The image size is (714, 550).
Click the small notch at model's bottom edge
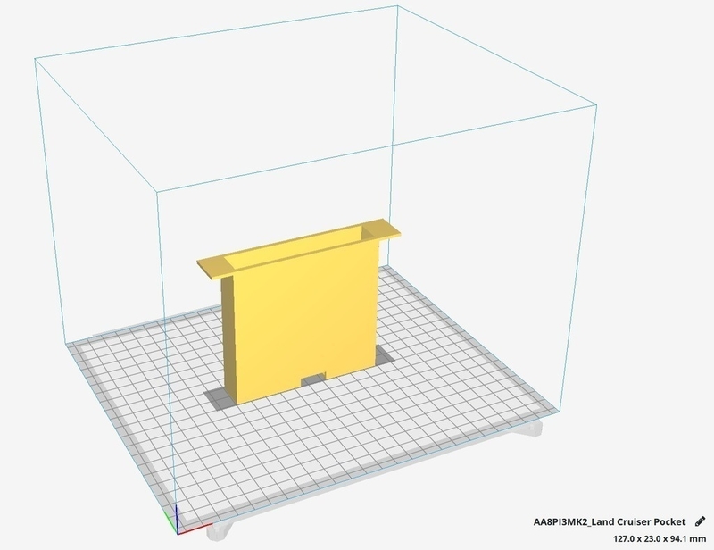point(312,380)
